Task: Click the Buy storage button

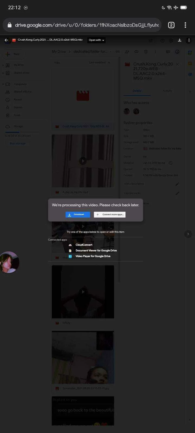Action: [x=18, y=143]
